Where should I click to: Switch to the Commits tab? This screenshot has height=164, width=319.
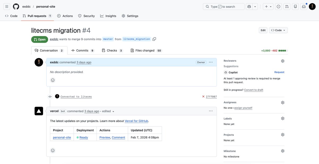coord(83,51)
